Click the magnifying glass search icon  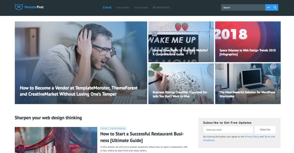coord(275,8)
